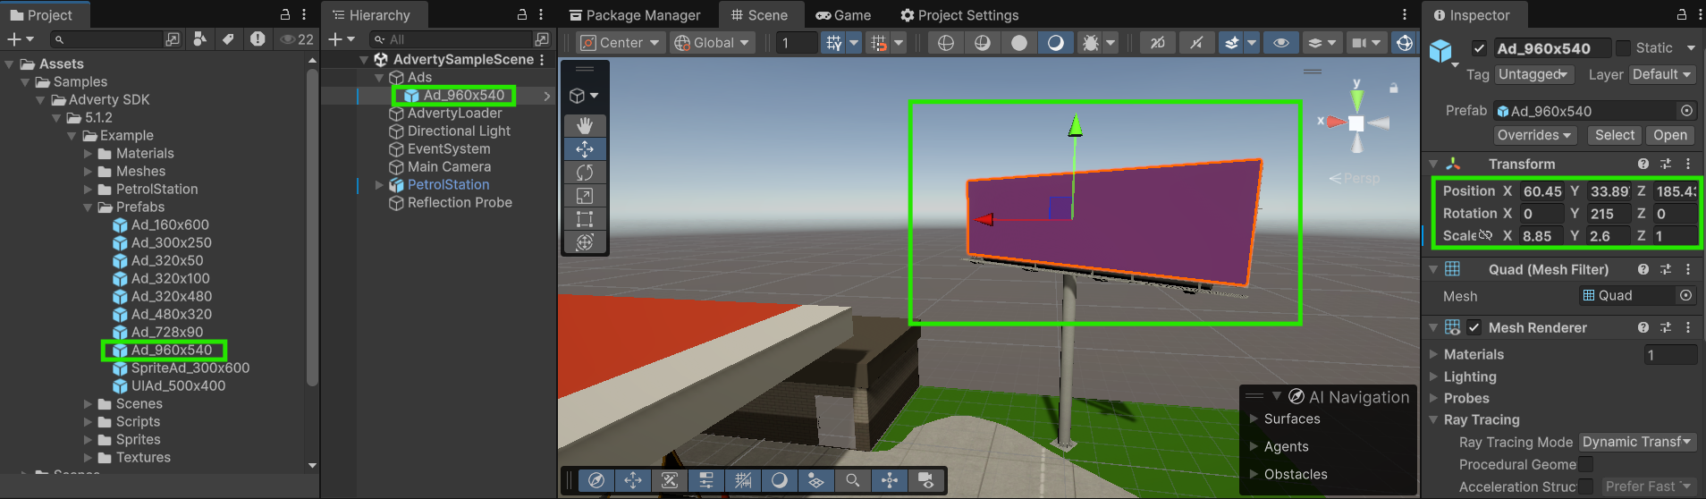Enable the Static checkbox in Inspector
Viewport: 1706px width, 499px height.
[x=1624, y=48]
